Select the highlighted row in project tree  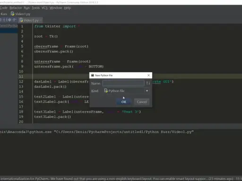tap(9, 31)
